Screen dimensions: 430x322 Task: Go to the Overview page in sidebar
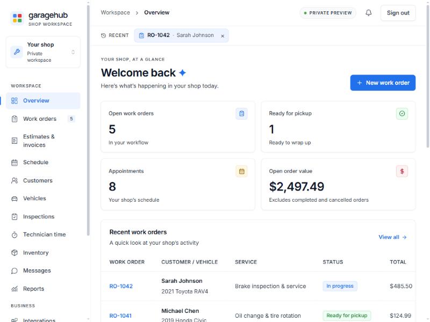[x=43, y=101]
